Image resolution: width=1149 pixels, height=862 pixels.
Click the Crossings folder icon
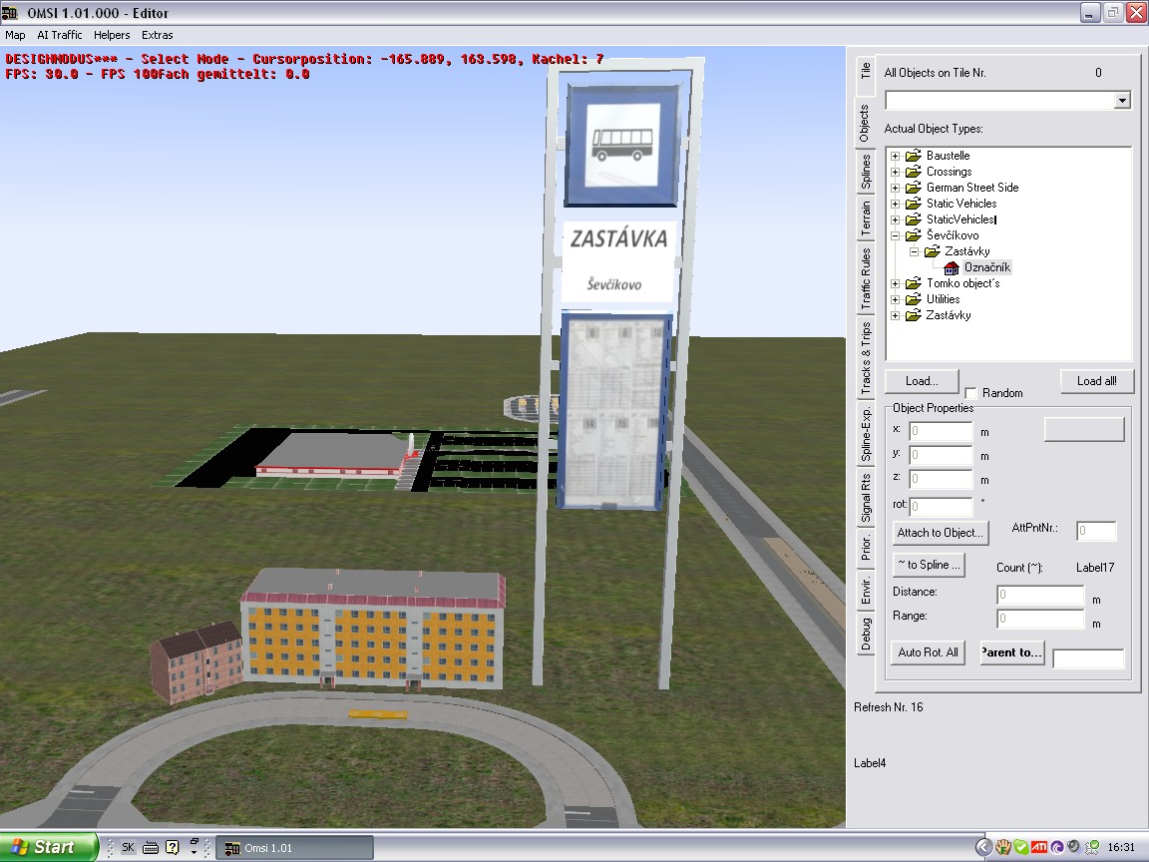pyautogui.click(x=913, y=172)
